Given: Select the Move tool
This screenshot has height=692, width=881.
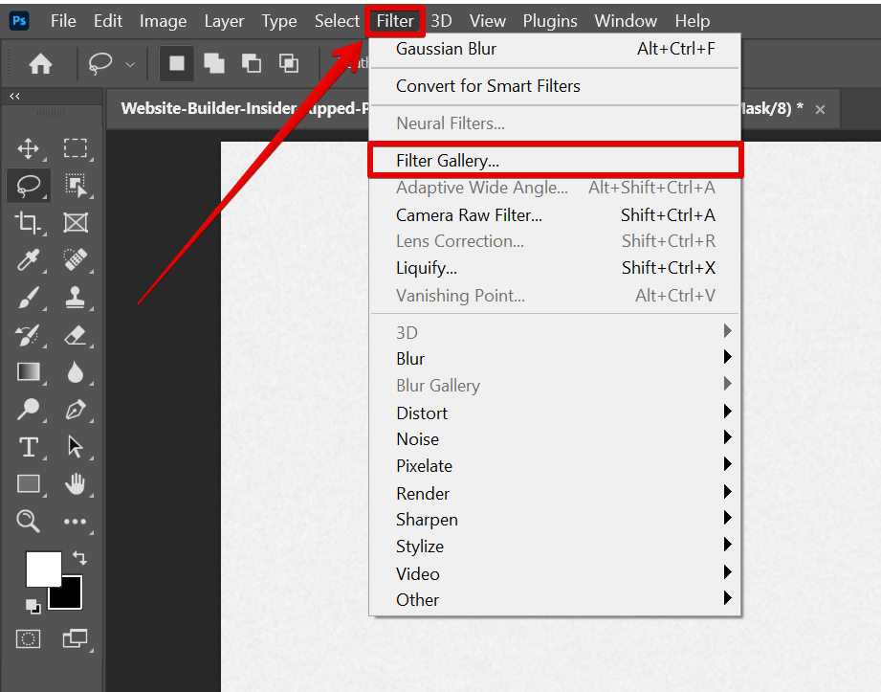Looking at the screenshot, I should [x=29, y=147].
